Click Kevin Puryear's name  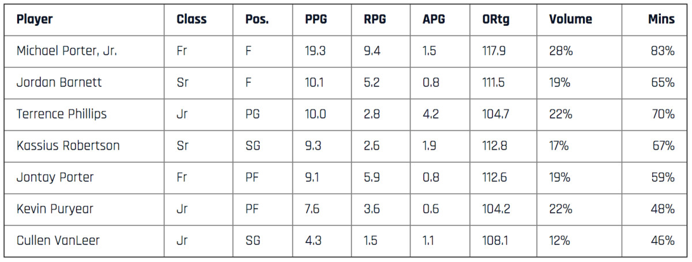(x=57, y=209)
